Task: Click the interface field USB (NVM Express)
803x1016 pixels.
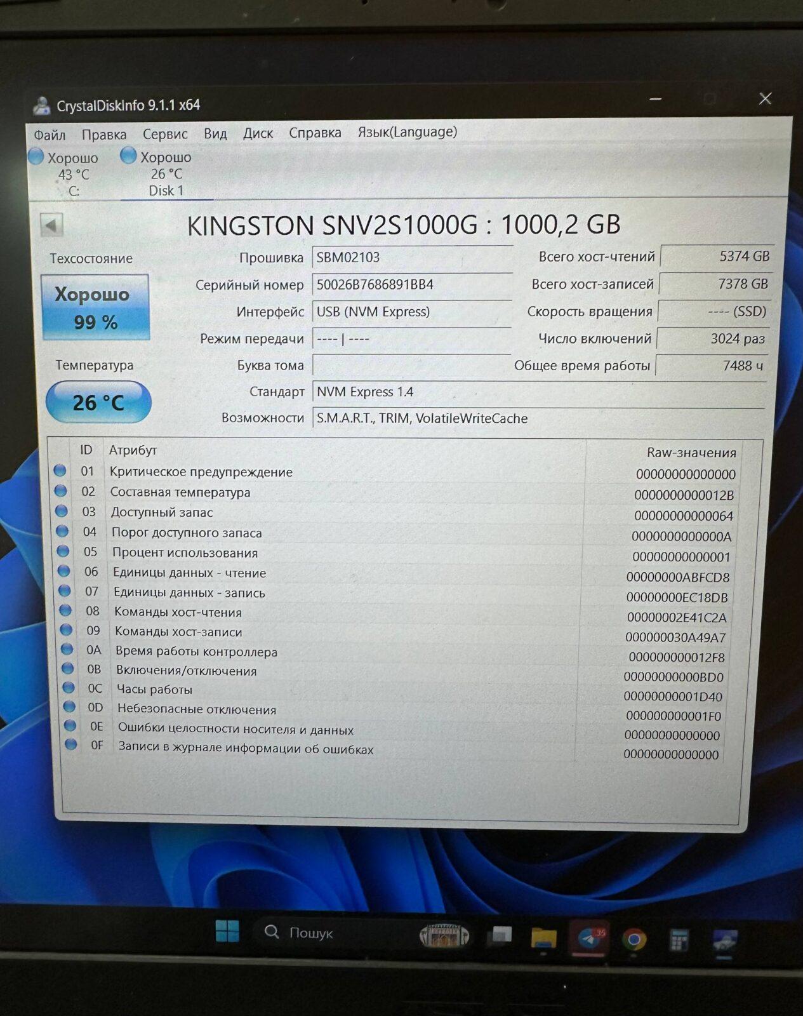Action: pyautogui.click(x=411, y=312)
